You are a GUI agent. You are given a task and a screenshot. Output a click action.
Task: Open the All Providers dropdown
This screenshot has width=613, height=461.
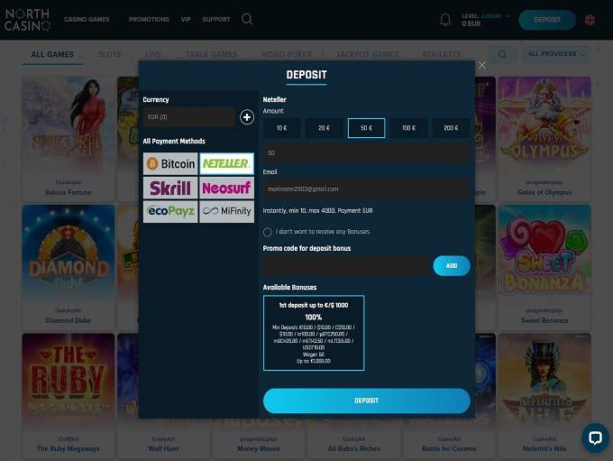(x=556, y=54)
